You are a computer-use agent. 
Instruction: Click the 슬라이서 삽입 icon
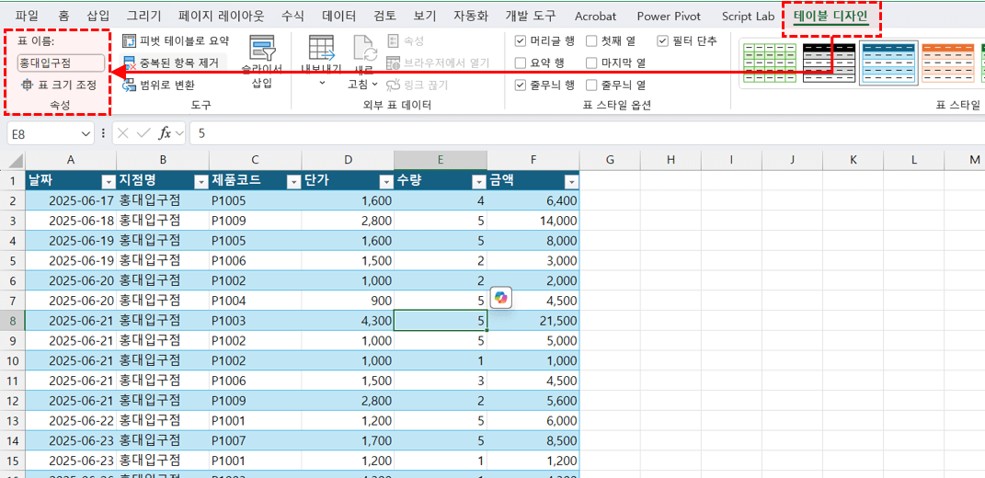pyautogui.click(x=262, y=49)
